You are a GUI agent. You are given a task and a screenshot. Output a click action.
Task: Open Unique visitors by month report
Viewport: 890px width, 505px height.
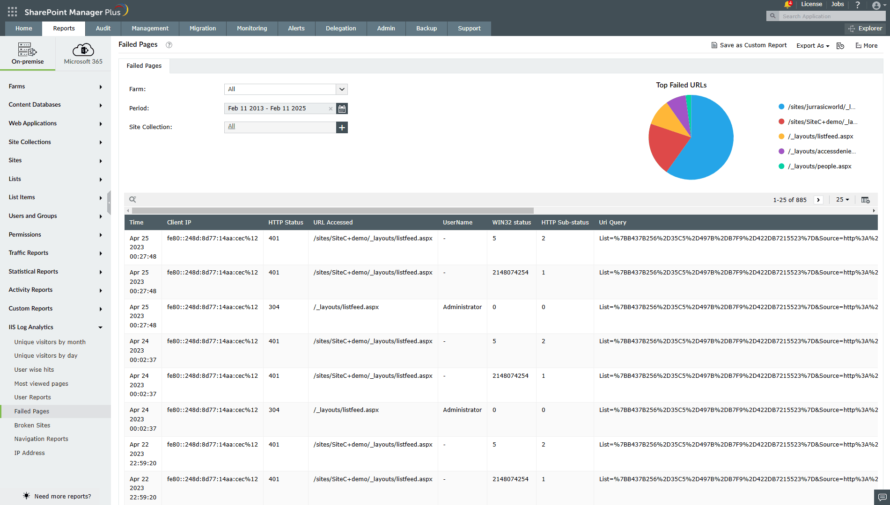(50, 342)
